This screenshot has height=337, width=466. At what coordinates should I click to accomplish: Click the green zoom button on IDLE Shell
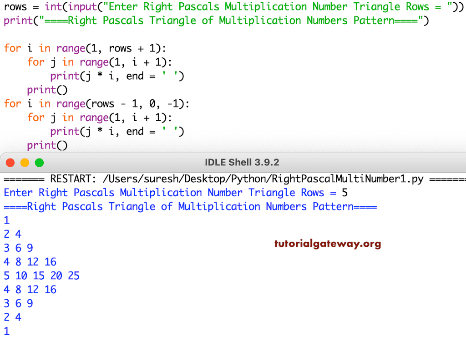pos(39,162)
